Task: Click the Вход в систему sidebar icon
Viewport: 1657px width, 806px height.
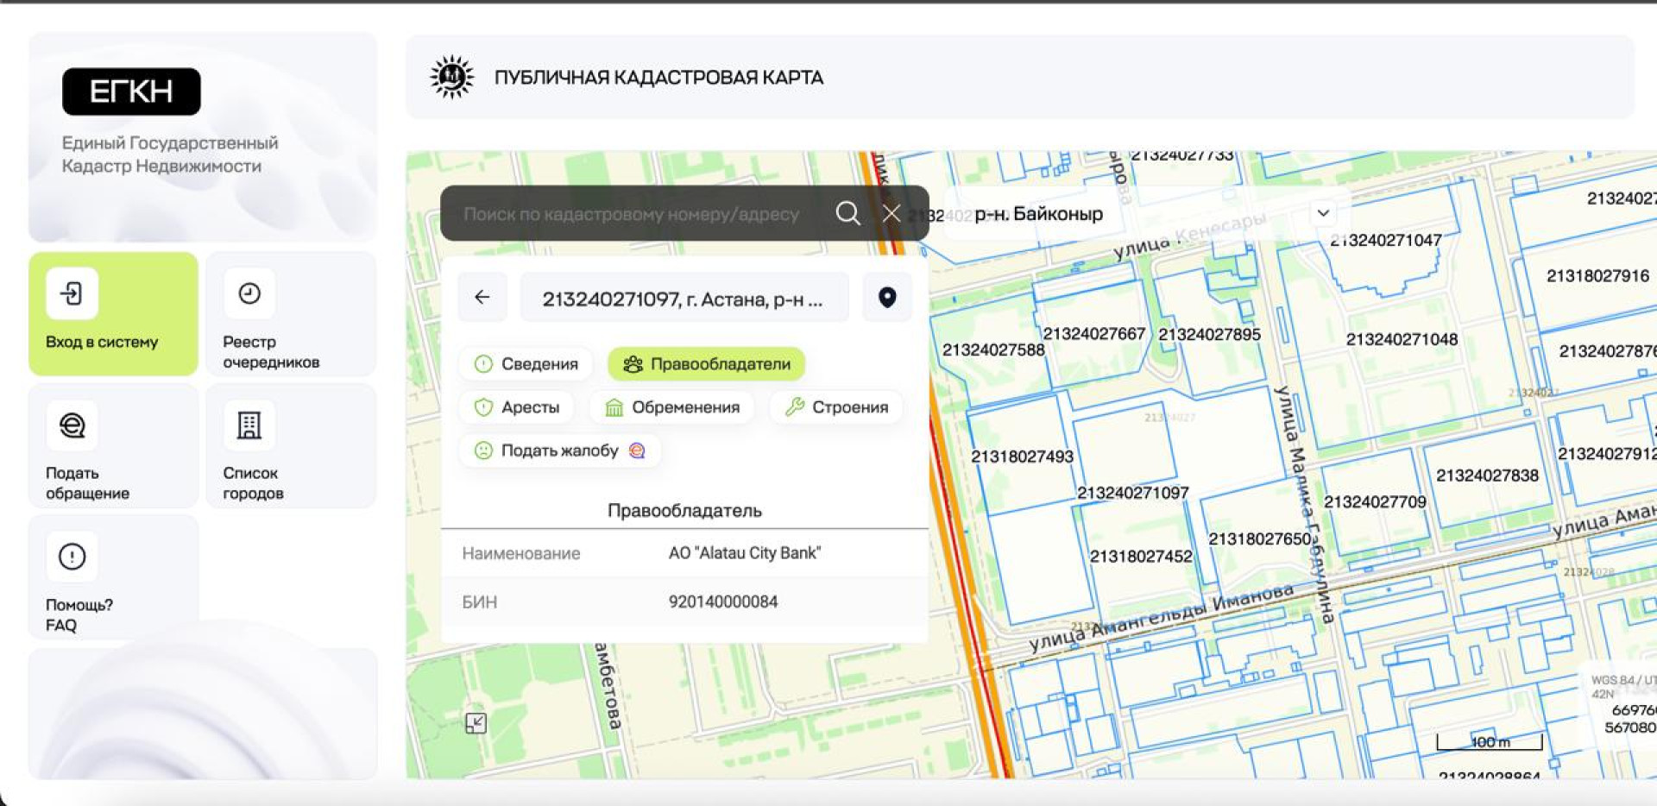Action: (72, 293)
